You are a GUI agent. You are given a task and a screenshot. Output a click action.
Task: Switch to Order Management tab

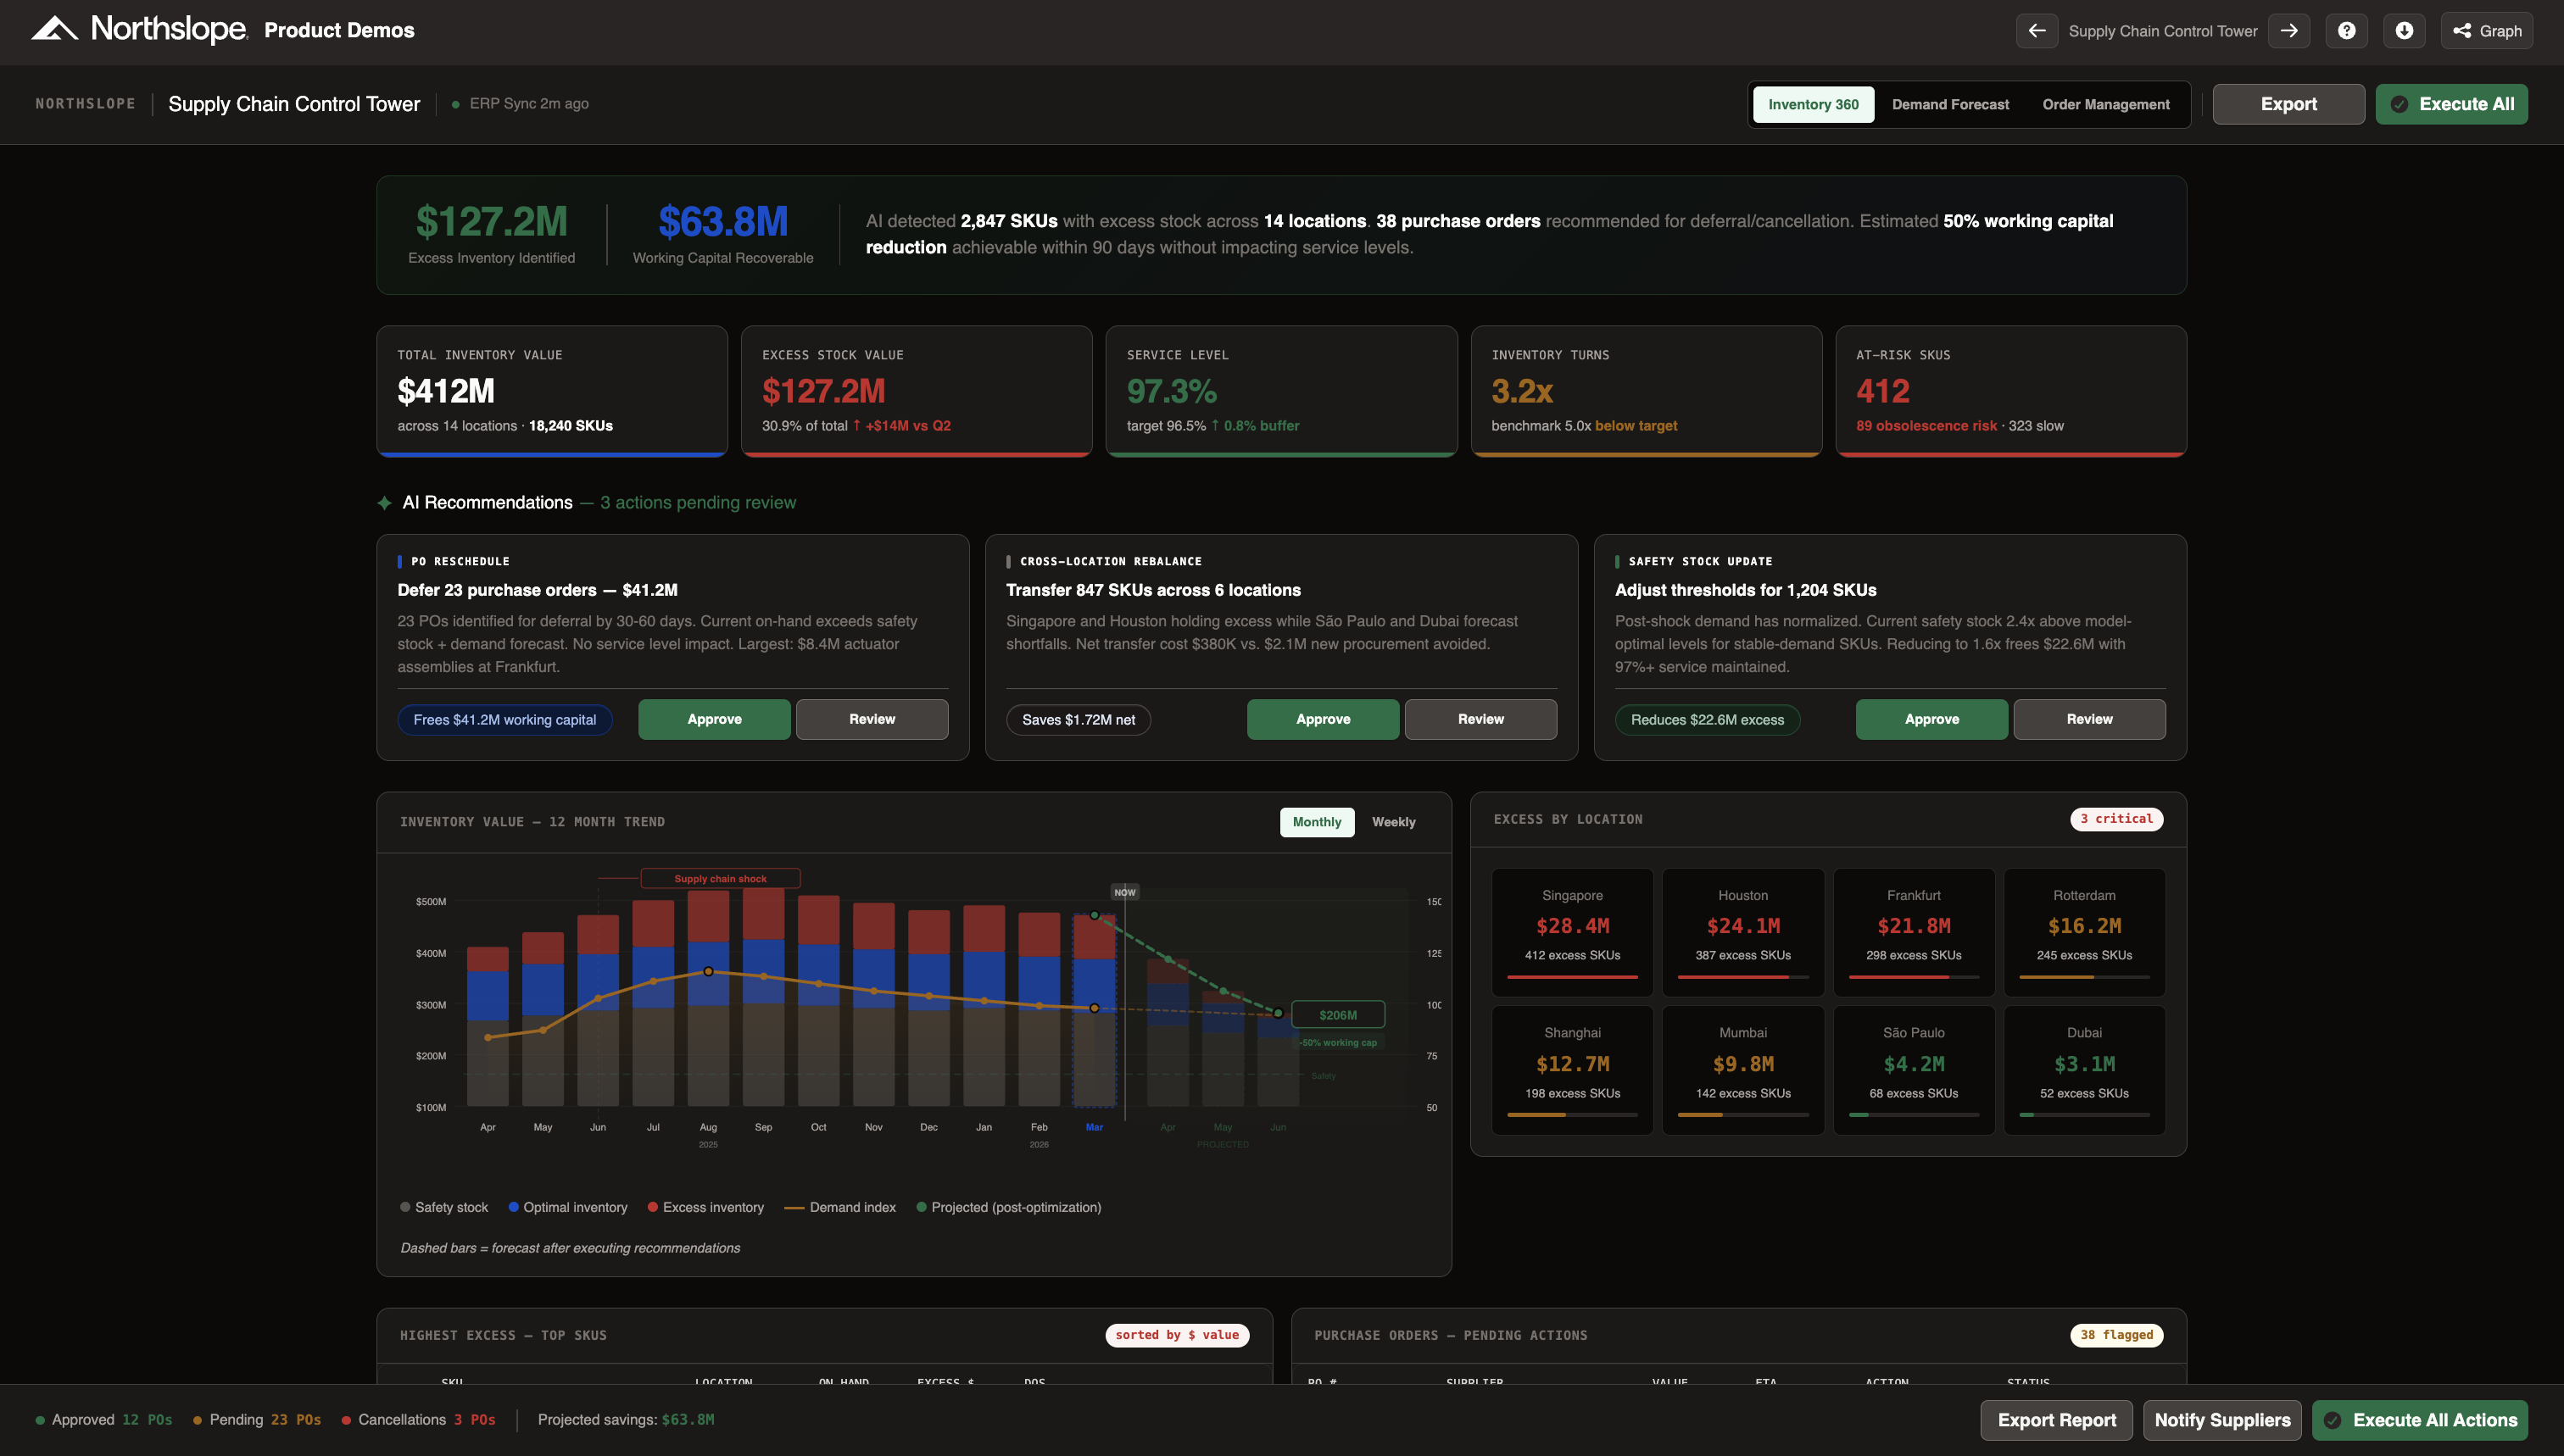(2106, 104)
